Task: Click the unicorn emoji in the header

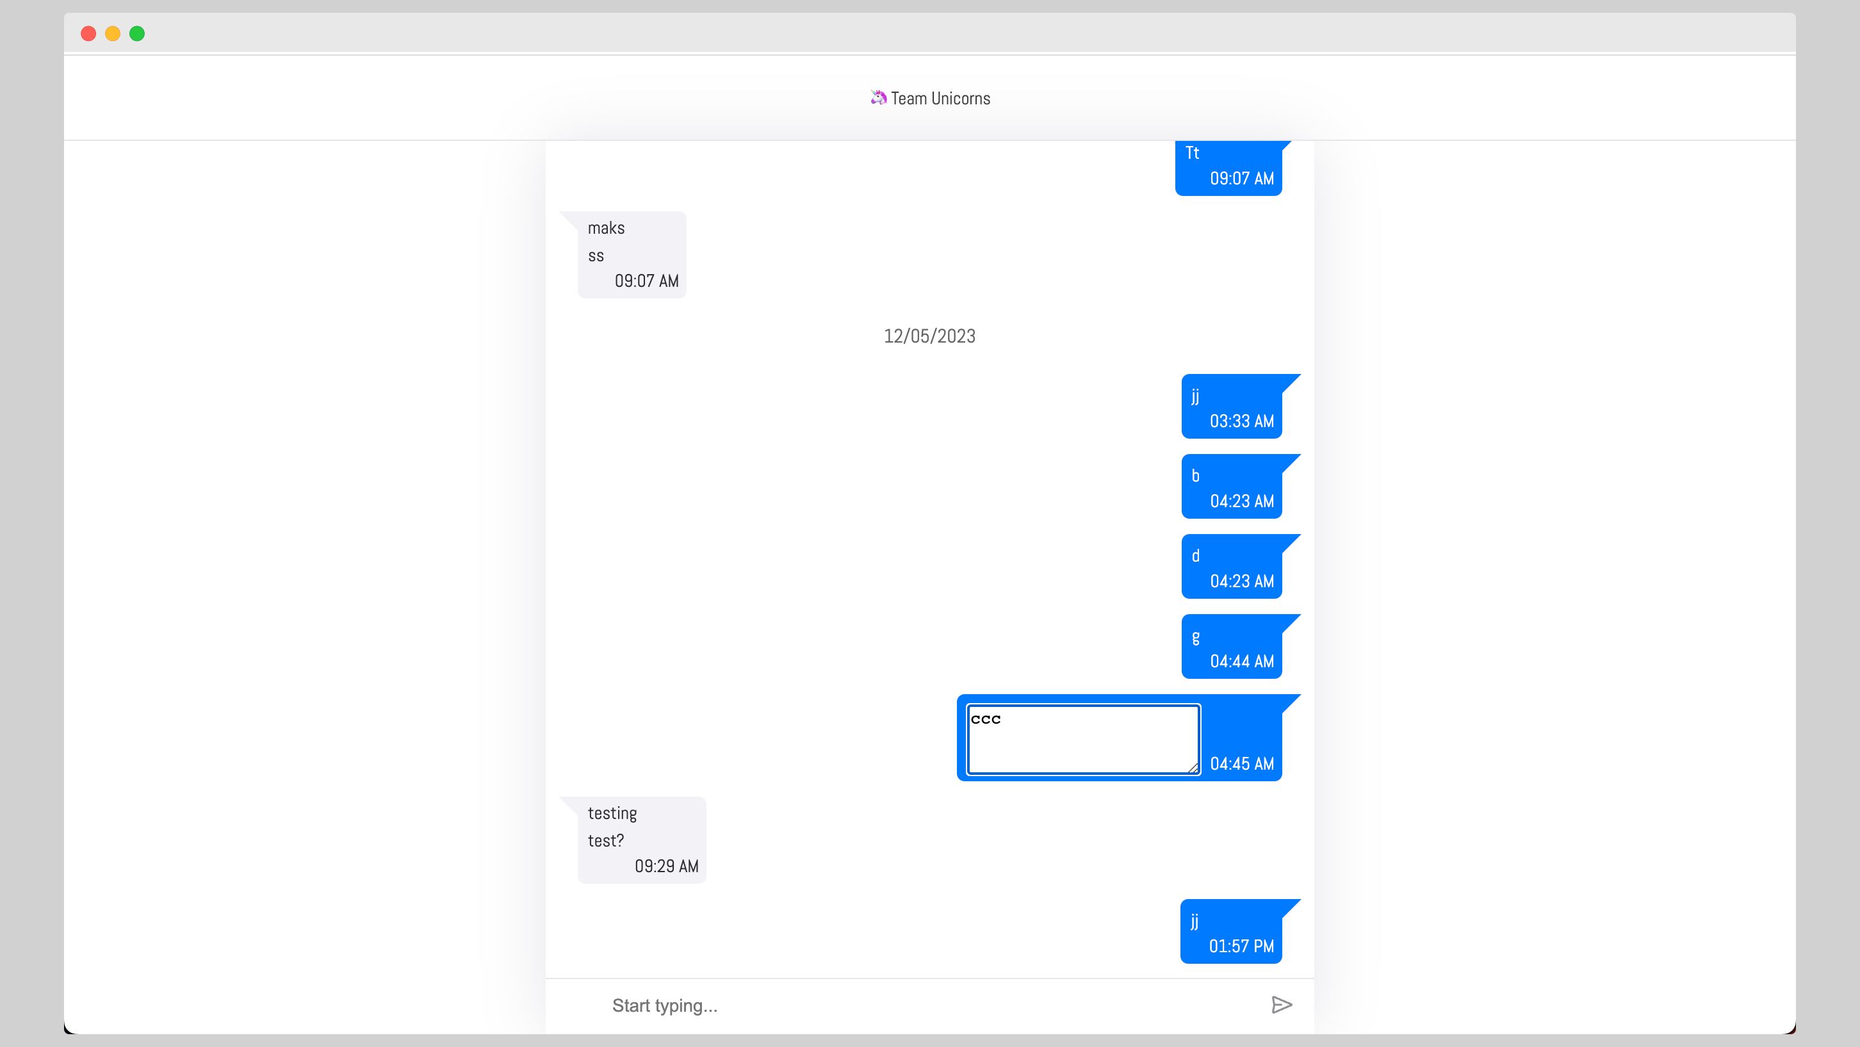Action: [x=878, y=97]
